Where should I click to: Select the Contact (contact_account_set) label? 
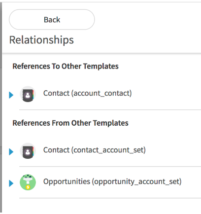(x=95, y=150)
